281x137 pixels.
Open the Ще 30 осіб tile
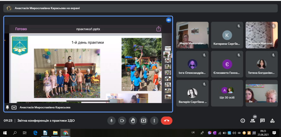[227, 93]
